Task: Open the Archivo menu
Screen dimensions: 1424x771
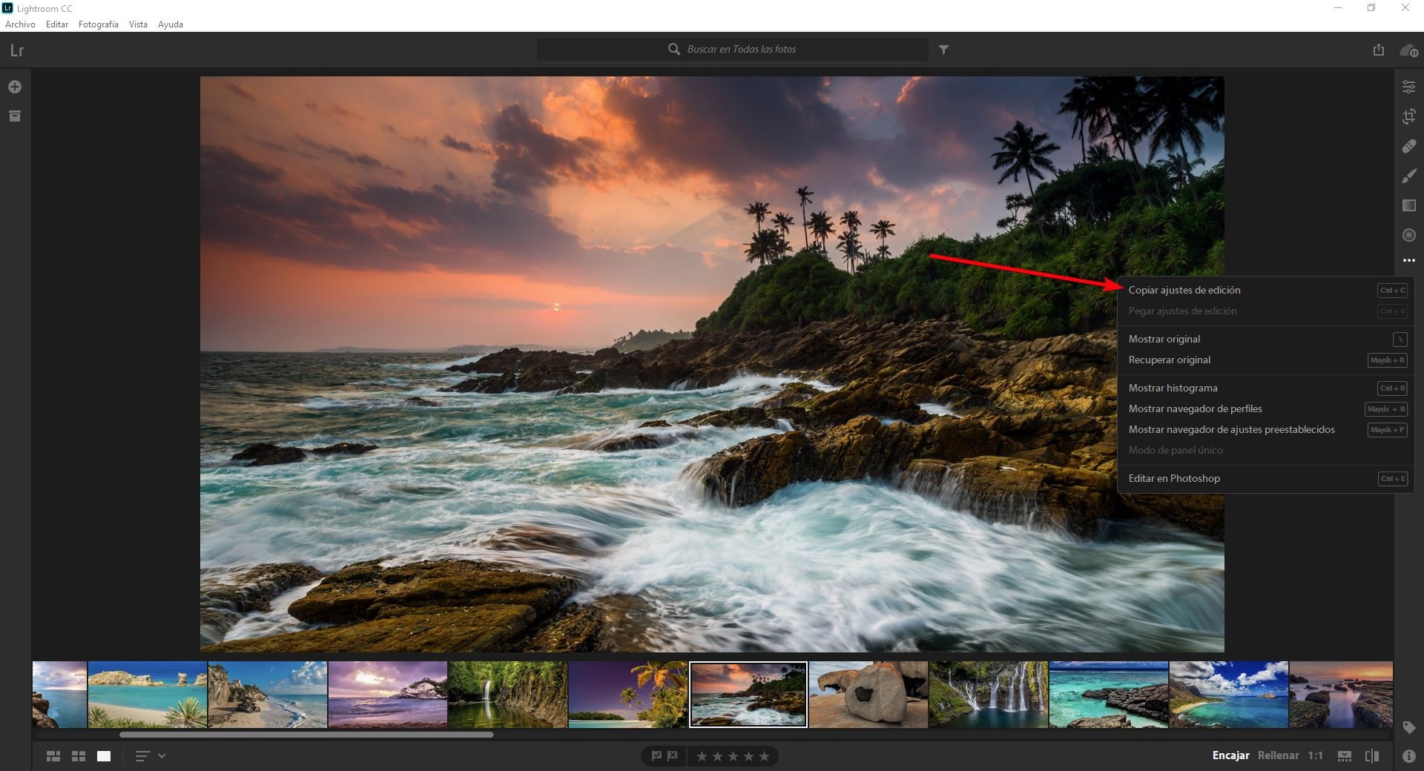Action: point(21,24)
